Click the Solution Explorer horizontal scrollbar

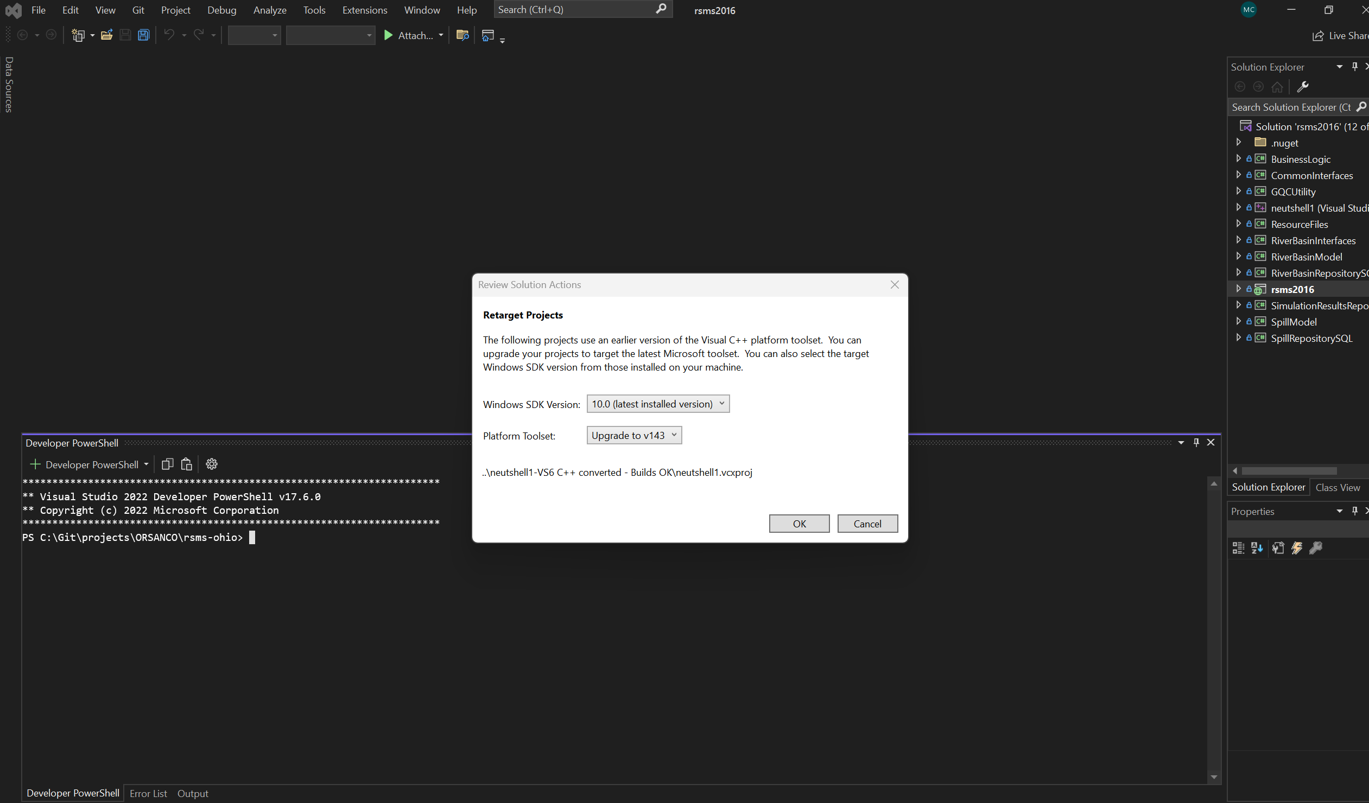[x=1289, y=471]
